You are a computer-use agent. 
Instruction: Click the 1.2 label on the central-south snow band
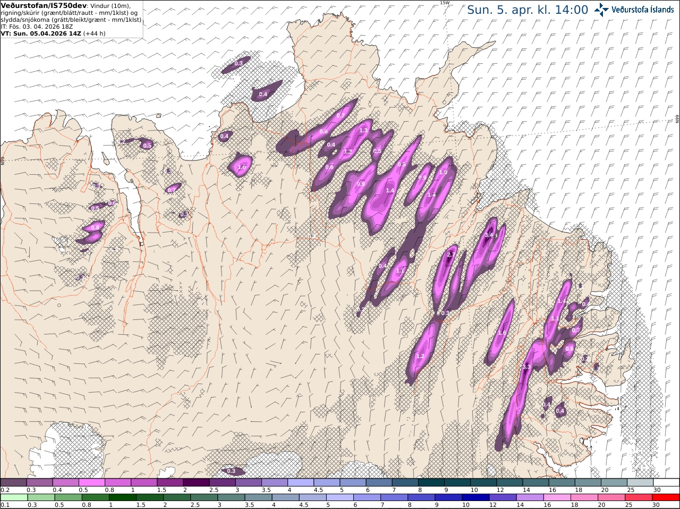coord(420,356)
